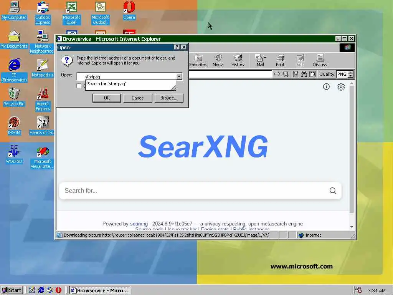This screenshot has height=295, width=393.
Task: Select the WOLF3D desktop icon
Action: (14, 155)
